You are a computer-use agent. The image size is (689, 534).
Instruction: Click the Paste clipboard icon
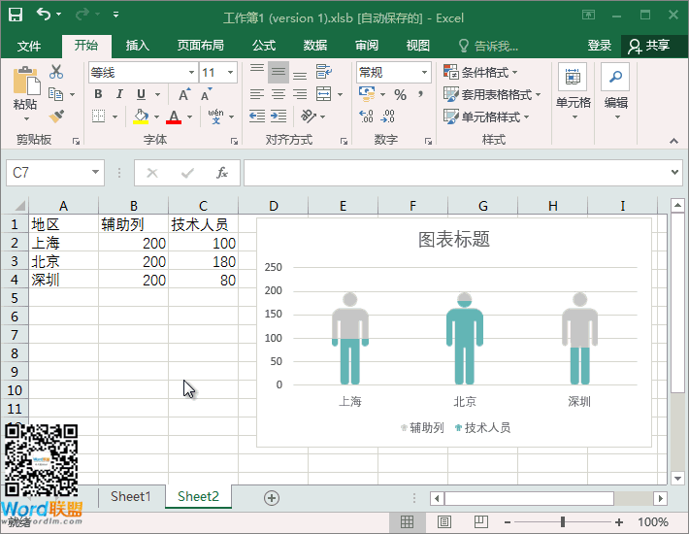click(x=26, y=81)
